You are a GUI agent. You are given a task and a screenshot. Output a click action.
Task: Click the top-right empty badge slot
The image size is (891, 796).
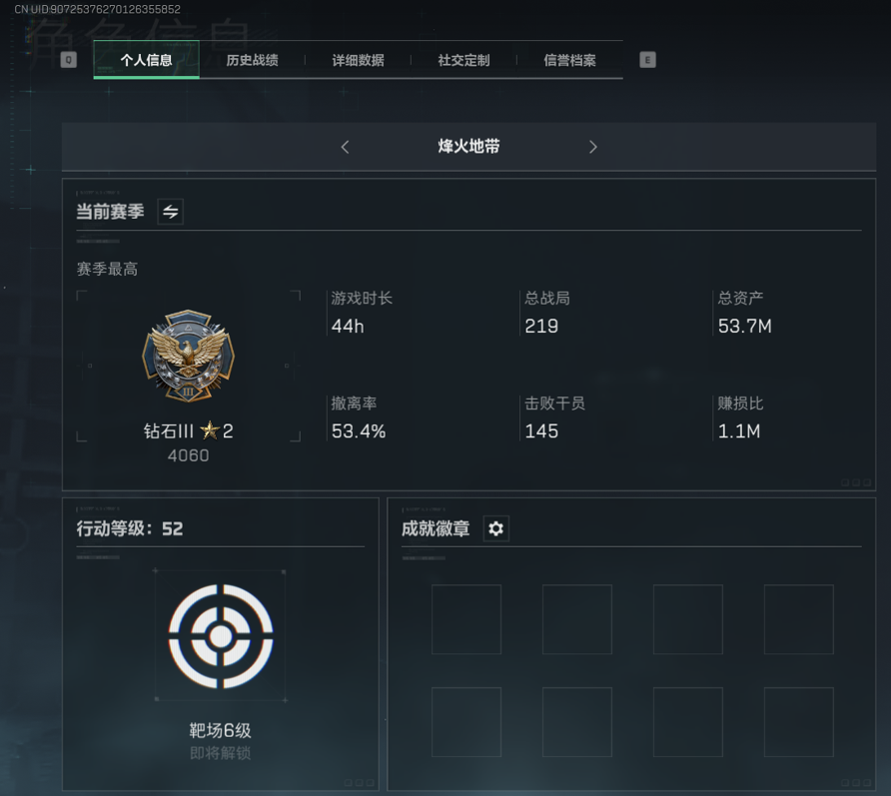(799, 619)
